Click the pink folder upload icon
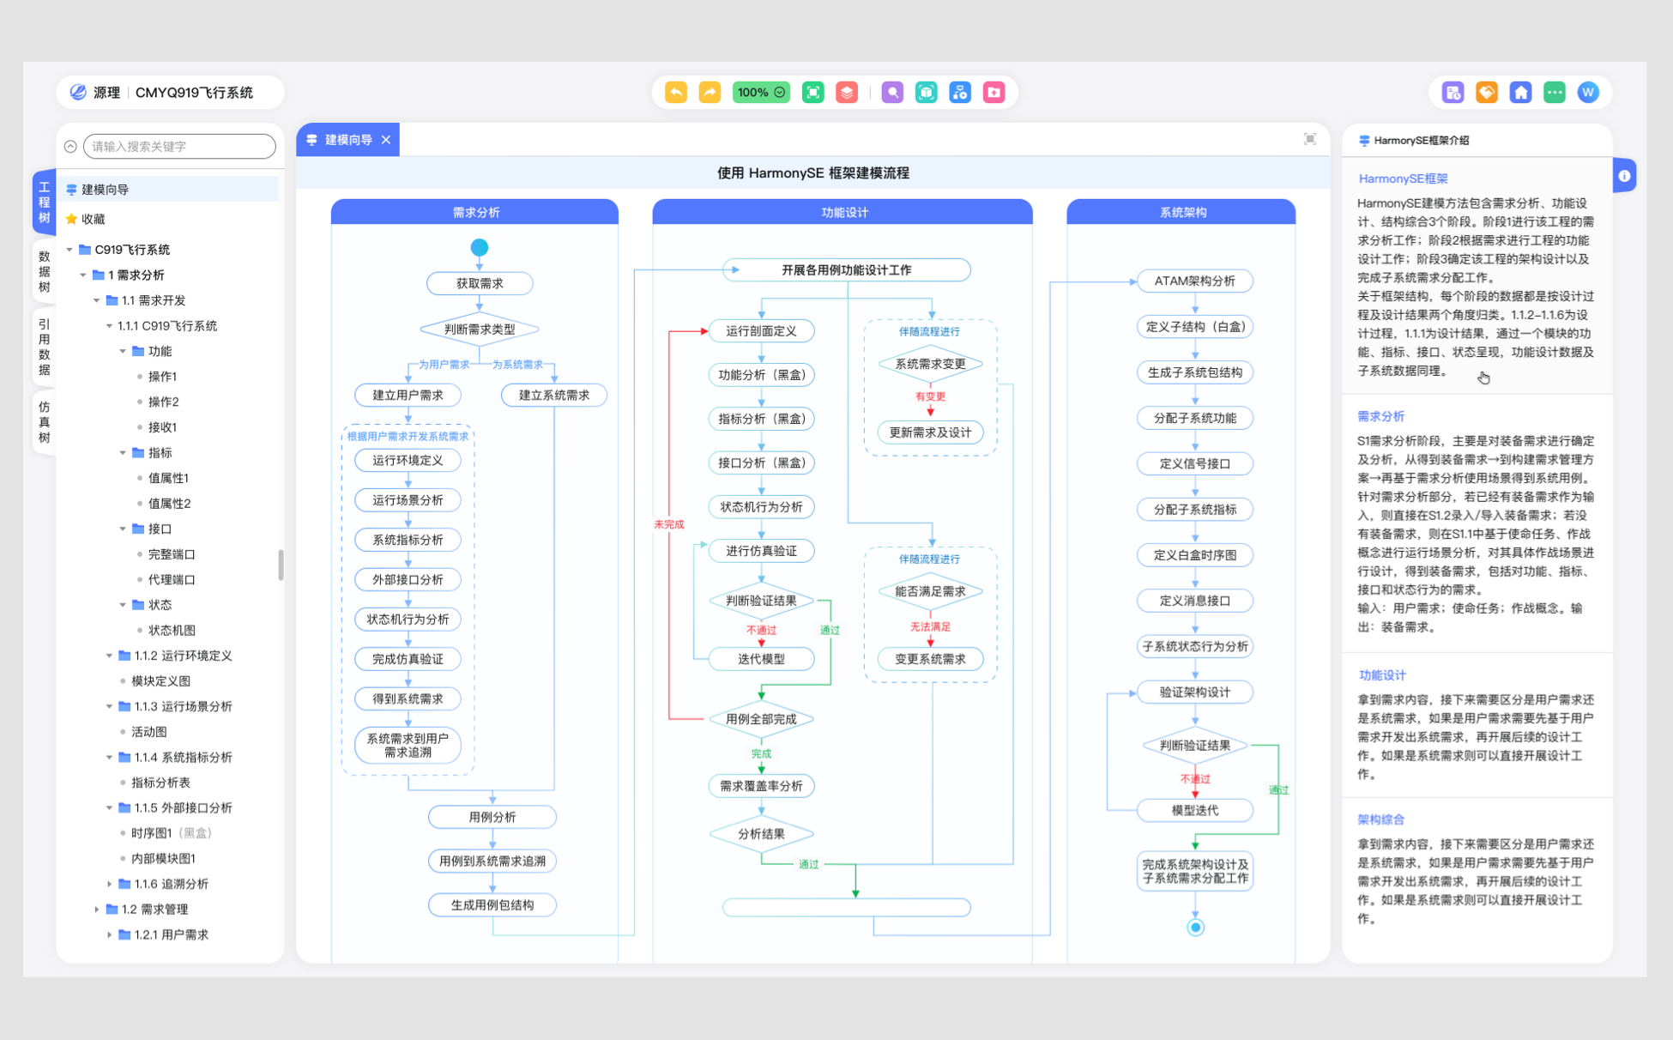The height and width of the screenshot is (1040, 1673). 994,93
